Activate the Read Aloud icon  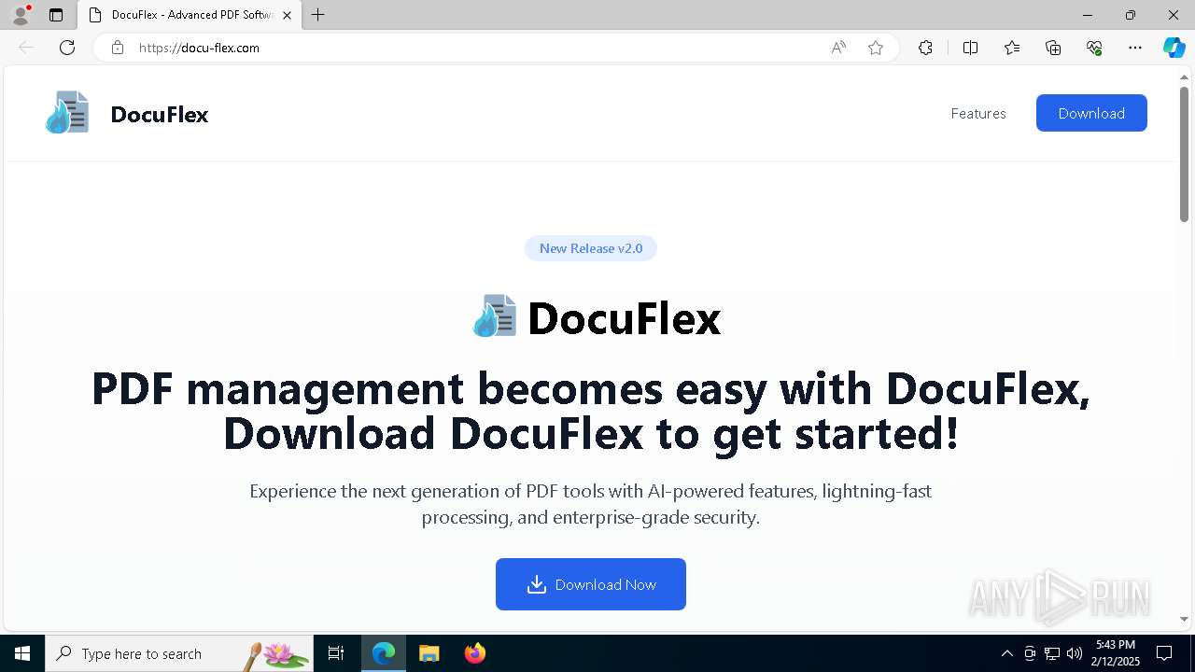click(838, 48)
